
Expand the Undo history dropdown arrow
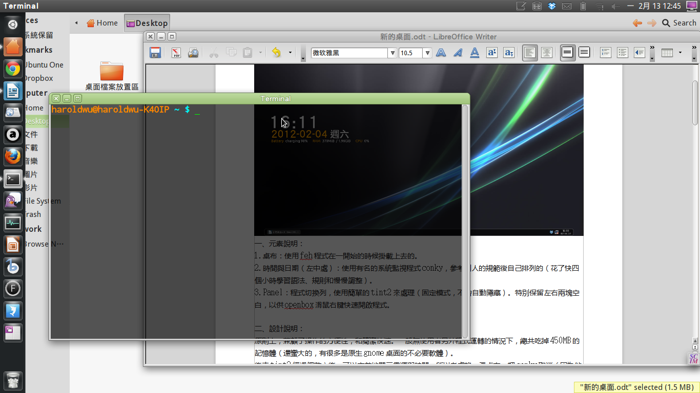[290, 53]
